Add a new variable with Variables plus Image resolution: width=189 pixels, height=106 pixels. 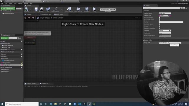[22, 57]
